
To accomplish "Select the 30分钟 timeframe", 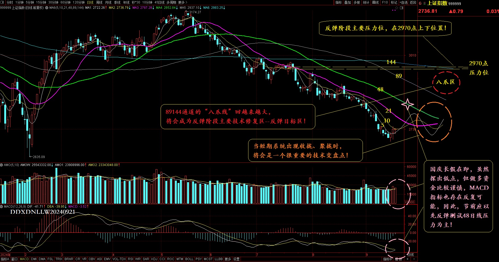I will click(53, 2).
